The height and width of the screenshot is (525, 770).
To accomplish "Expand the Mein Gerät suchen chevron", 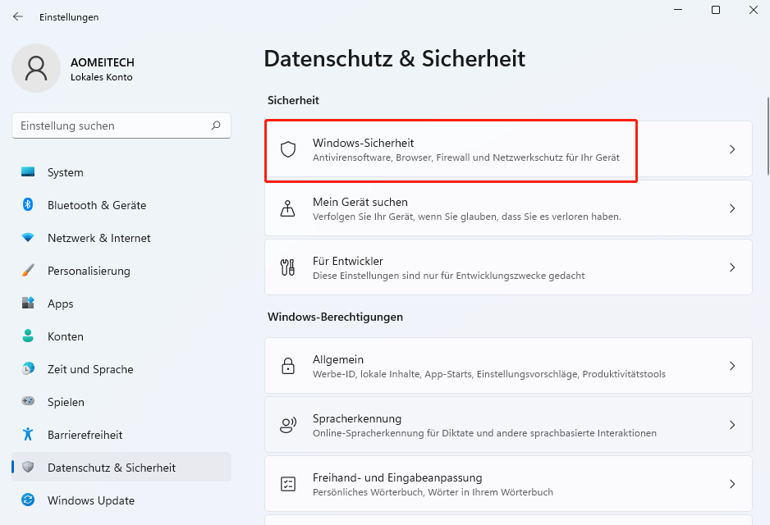I will coord(732,208).
